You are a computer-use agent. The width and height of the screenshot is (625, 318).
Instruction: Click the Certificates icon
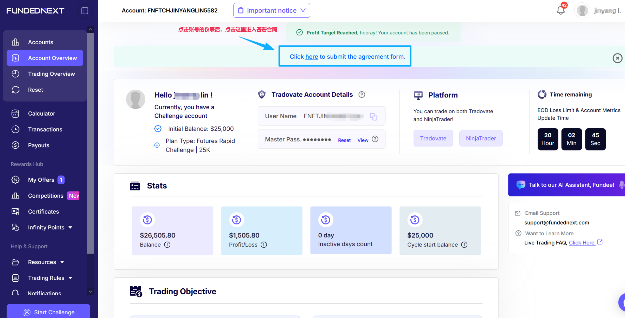coord(15,211)
